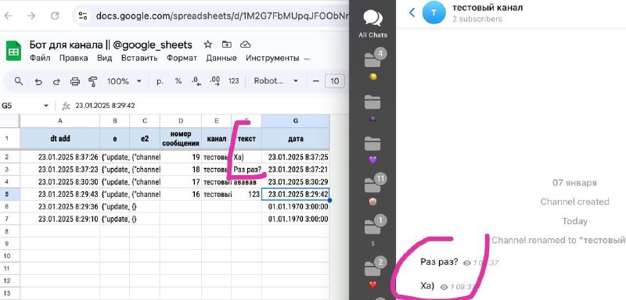Click the move to folder icon

coord(226,45)
